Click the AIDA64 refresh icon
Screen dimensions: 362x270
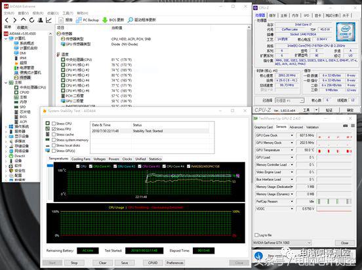click(31, 20)
